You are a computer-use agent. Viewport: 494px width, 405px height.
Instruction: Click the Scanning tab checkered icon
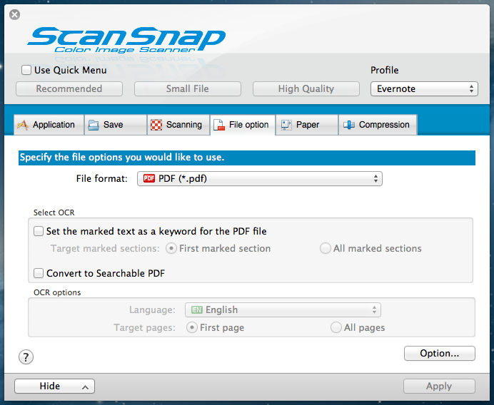tap(156, 125)
